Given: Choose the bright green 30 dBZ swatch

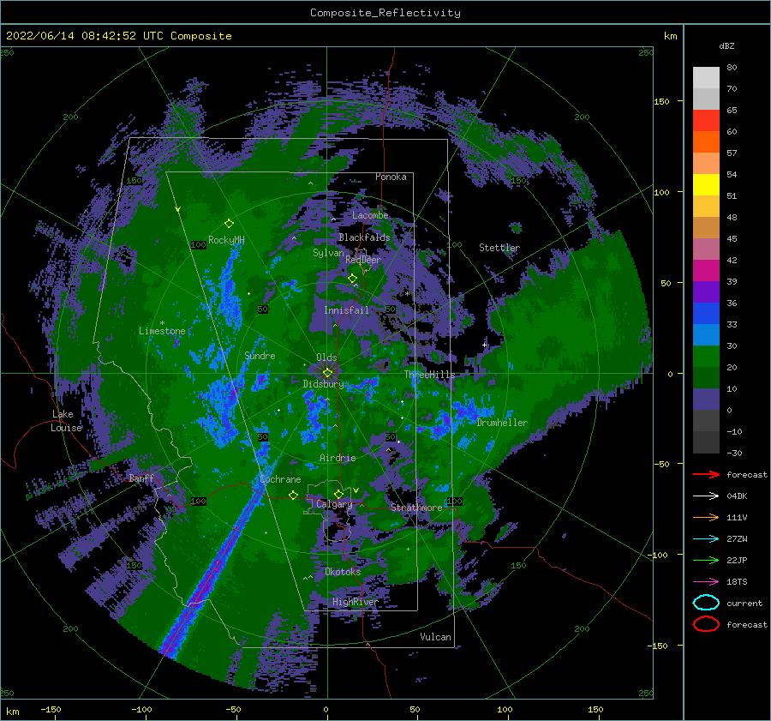Looking at the screenshot, I should pos(706,356).
